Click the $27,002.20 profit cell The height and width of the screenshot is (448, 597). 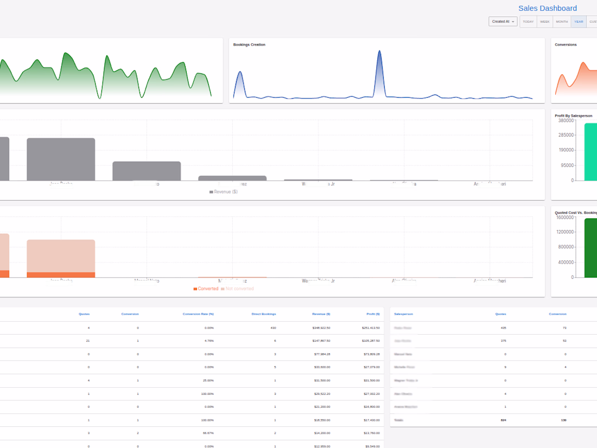pos(372,394)
